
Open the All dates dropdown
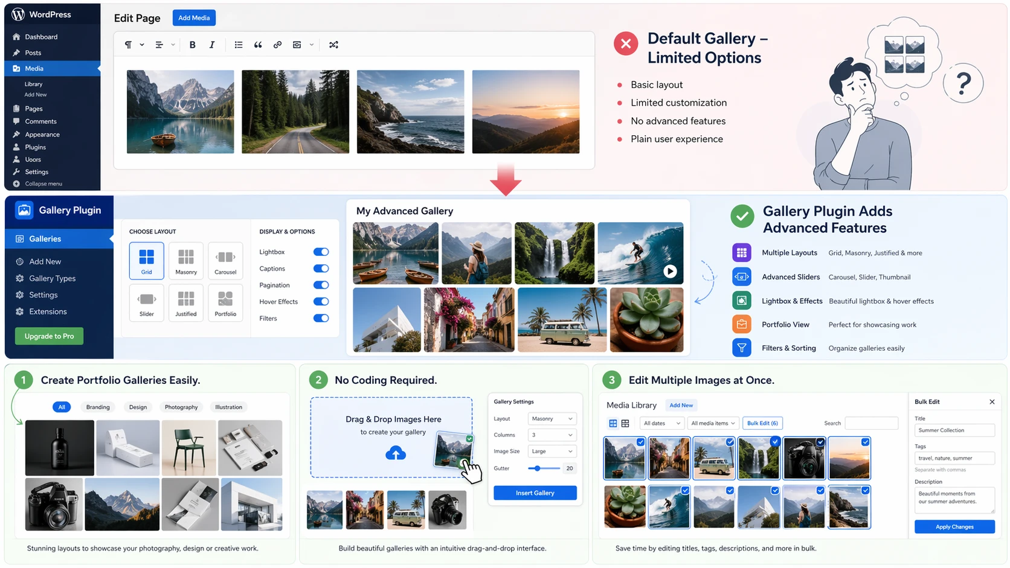tap(662, 423)
